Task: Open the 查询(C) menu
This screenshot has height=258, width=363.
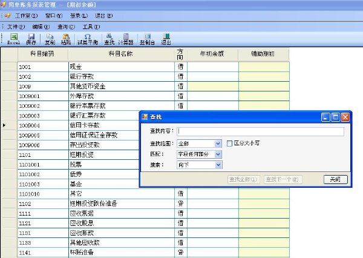Action: click(x=66, y=27)
